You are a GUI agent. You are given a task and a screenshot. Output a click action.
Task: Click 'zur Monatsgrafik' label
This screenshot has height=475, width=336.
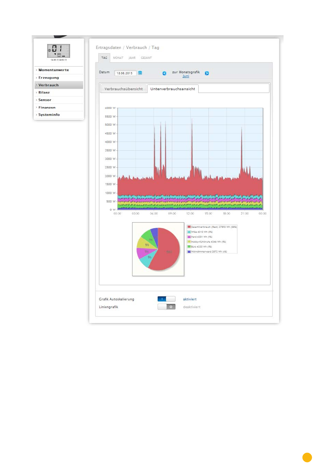[x=186, y=72]
